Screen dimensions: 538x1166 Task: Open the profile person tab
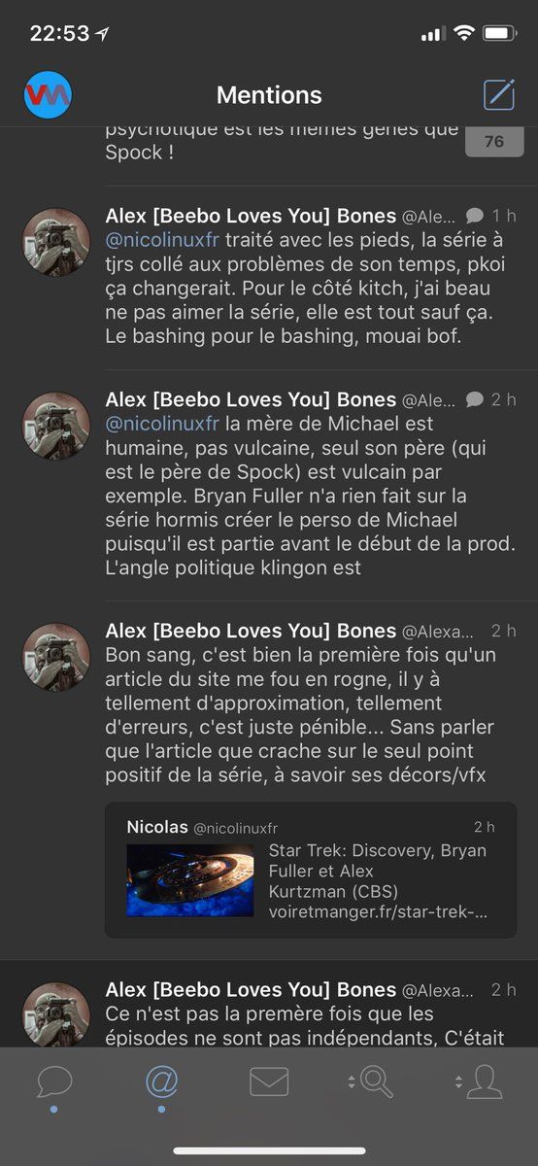pyautogui.click(x=484, y=1081)
